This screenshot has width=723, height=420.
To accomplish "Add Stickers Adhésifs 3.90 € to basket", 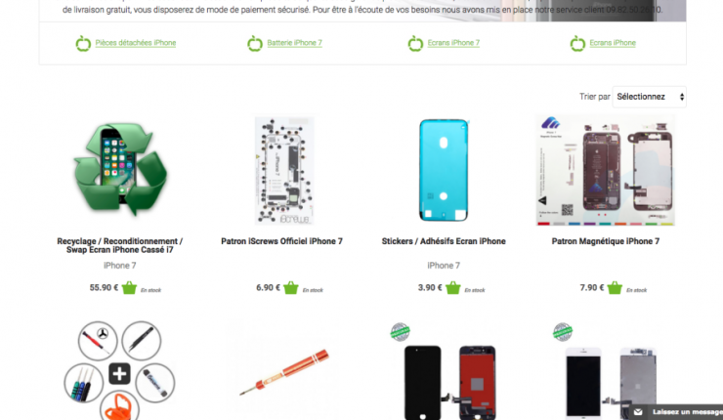I will 452,288.
